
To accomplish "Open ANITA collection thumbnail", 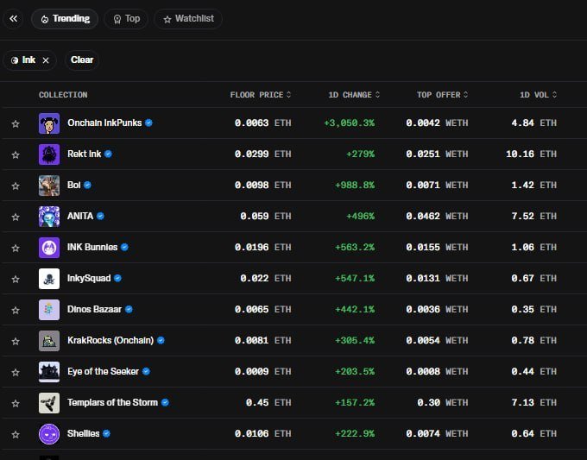I will (49, 217).
